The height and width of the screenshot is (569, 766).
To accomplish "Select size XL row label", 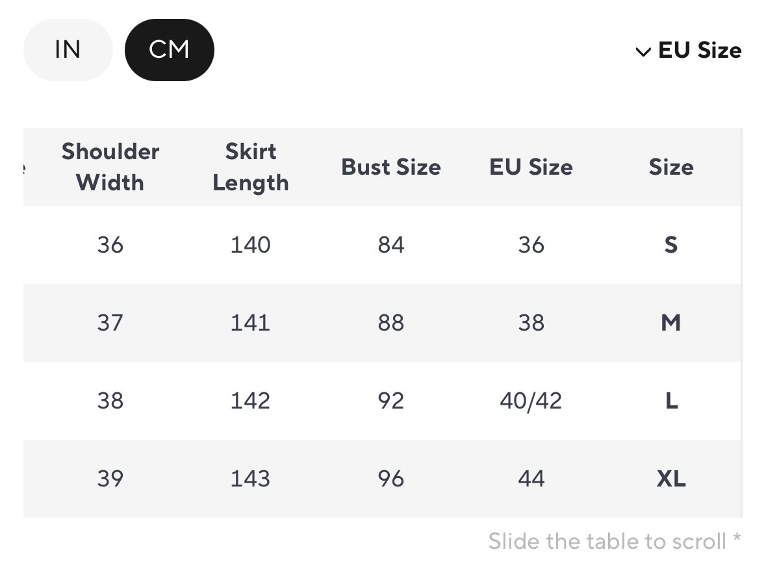I will (x=670, y=479).
